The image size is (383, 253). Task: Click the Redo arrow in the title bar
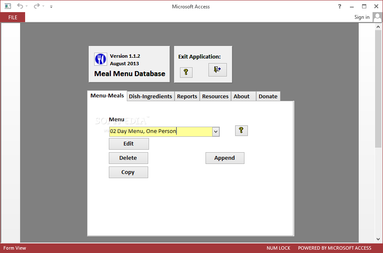point(37,6)
